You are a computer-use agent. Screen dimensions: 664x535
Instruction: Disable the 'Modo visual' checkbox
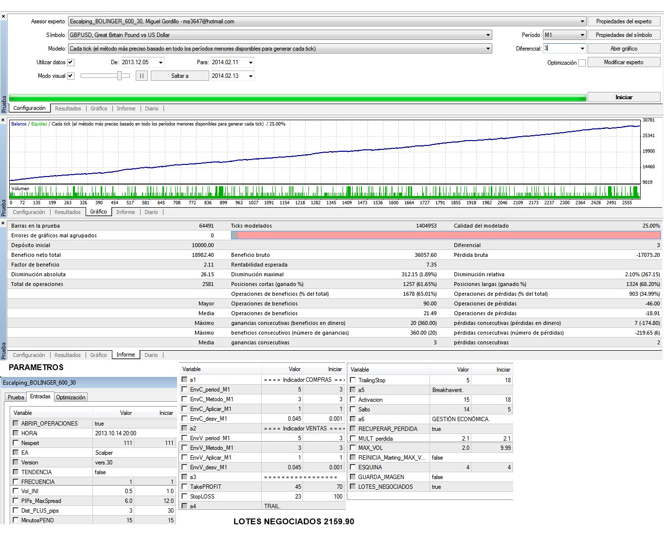pyautogui.click(x=71, y=76)
